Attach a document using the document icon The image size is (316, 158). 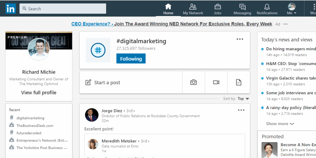pyautogui.click(x=239, y=82)
